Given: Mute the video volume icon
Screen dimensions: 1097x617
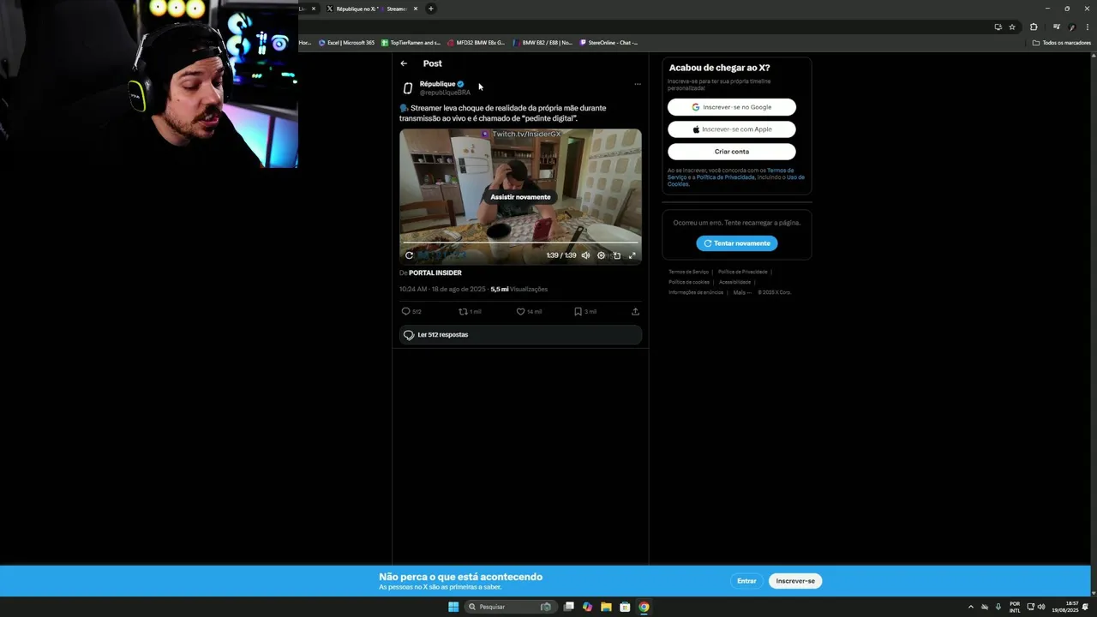Looking at the screenshot, I should [585, 255].
